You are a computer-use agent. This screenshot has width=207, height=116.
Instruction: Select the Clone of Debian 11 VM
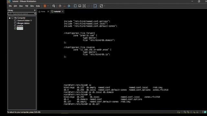pyautogui.click(x=25, y=21)
